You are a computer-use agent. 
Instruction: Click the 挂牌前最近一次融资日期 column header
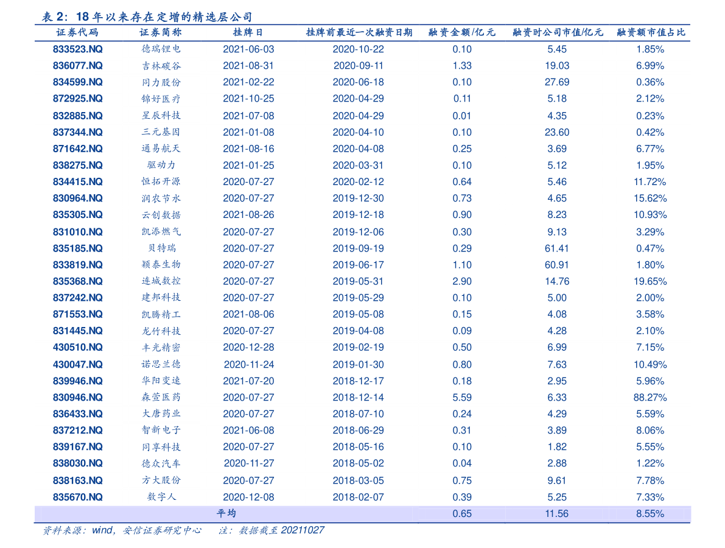359,32
